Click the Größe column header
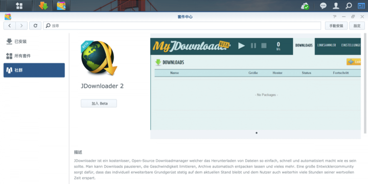 point(253,73)
